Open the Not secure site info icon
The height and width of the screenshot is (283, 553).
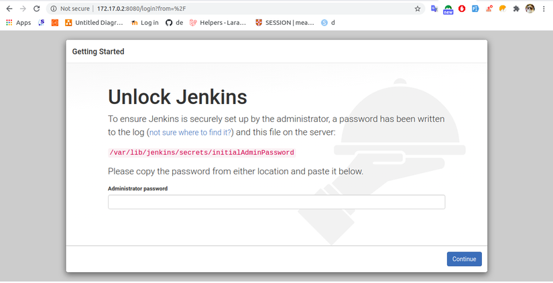point(54,9)
